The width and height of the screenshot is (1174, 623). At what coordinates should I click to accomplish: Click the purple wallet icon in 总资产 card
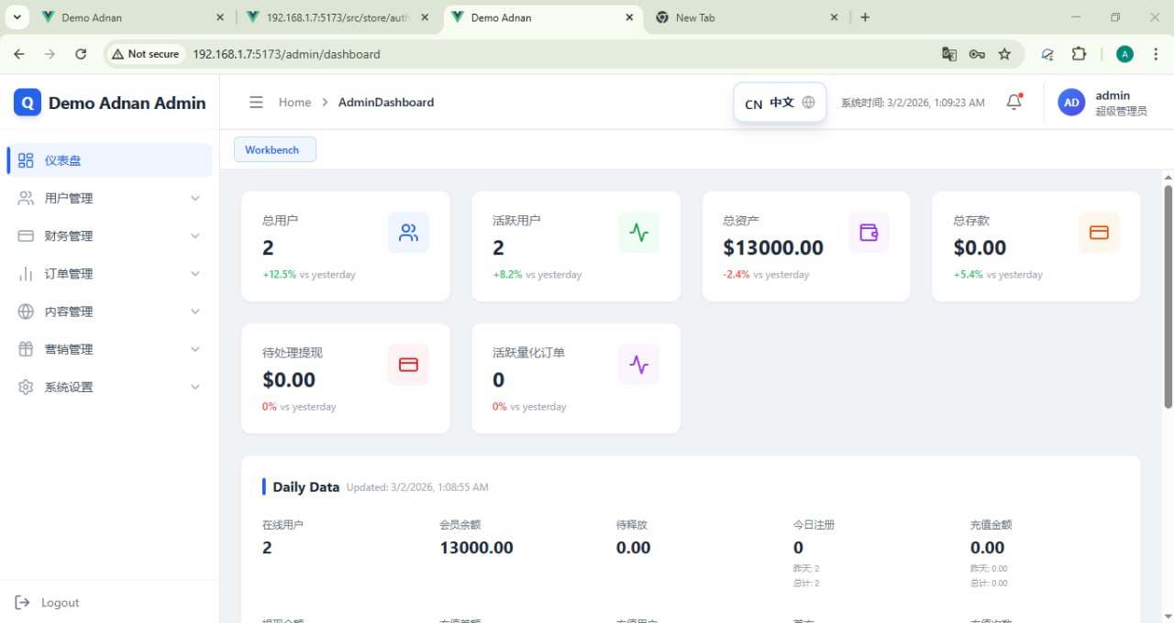click(869, 233)
